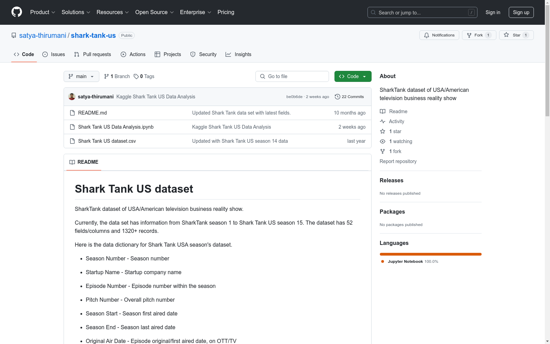Switch to the Pull requests tab

click(x=92, y=54)
